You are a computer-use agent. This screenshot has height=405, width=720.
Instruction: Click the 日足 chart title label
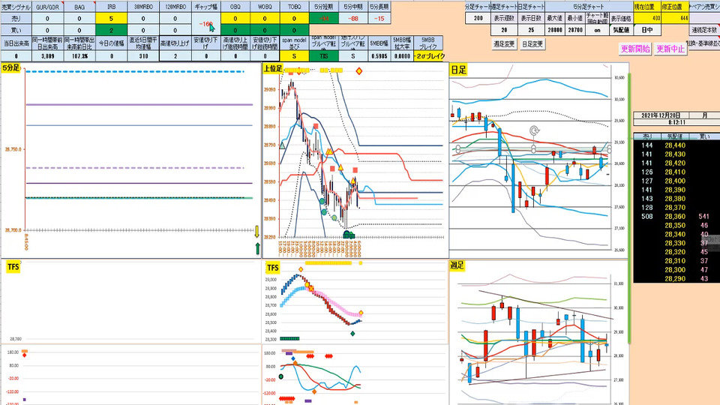(x=458, y=70)
